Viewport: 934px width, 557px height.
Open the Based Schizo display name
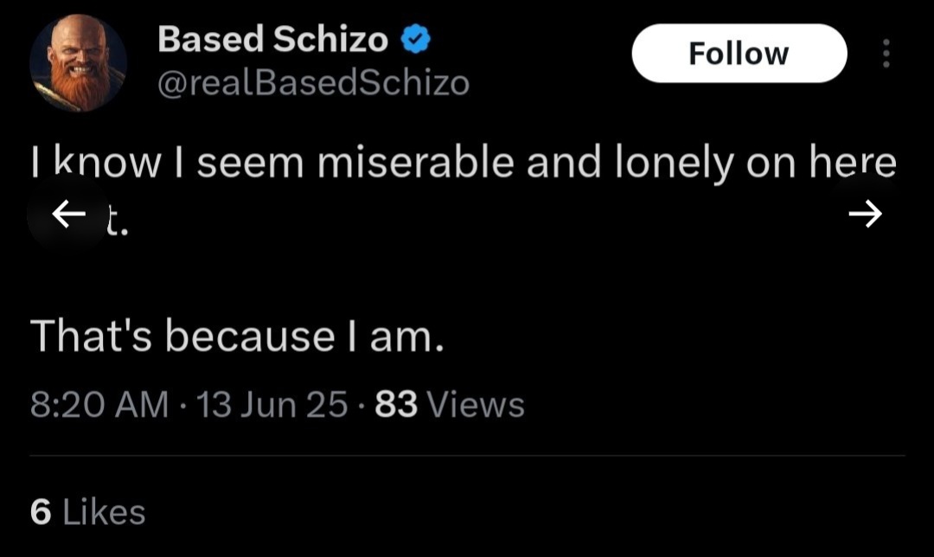click(273, 39)
